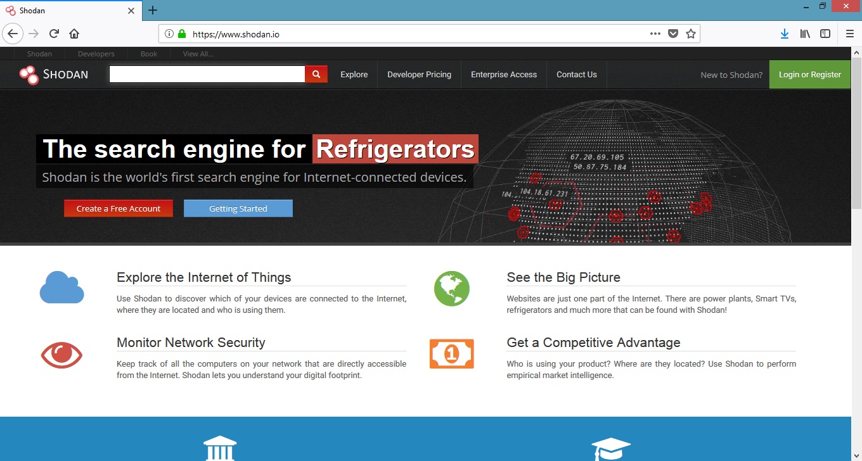Click the Getting Started button
The height and width of the screenshot is (461, 862).
[x=238, y=208]
